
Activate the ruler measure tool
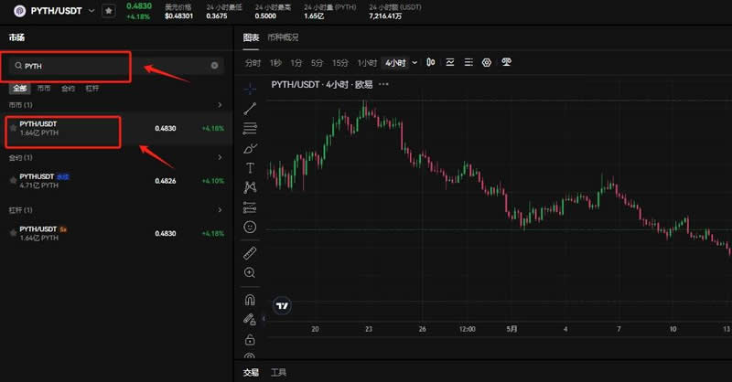(251, 252)
